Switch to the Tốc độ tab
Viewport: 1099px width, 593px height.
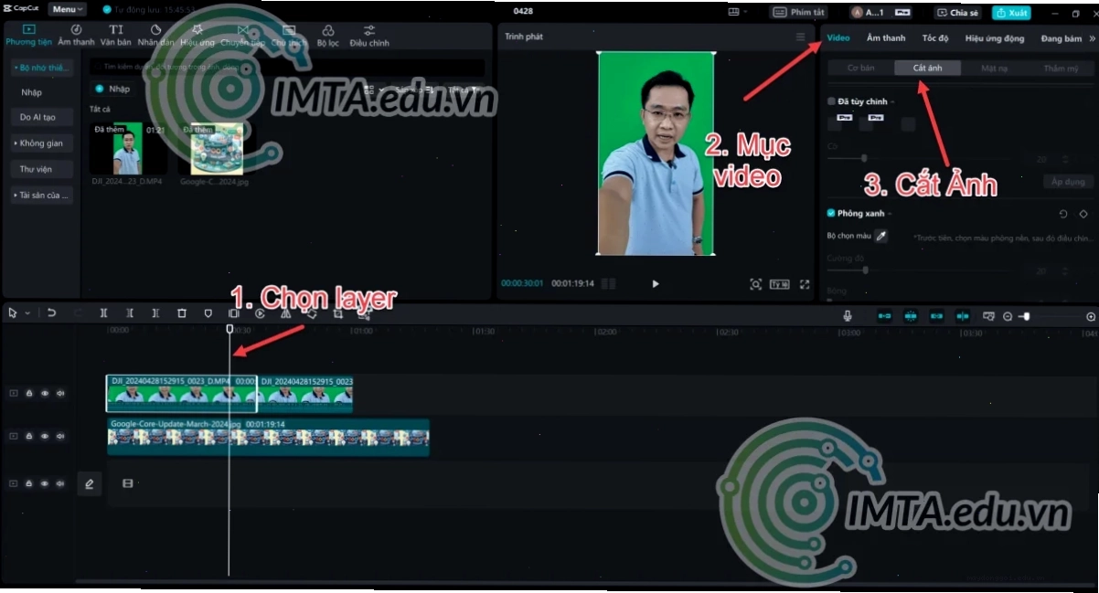pos(935,38)
